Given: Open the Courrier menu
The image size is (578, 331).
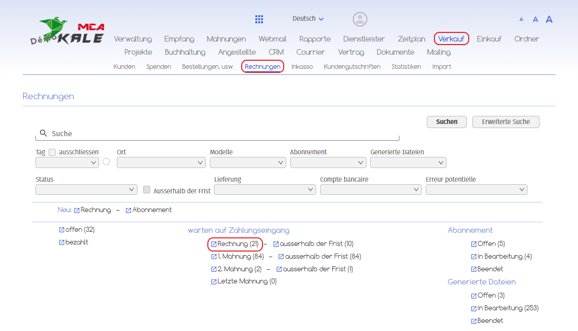Looking at the screenshot, I should tap(310, 52).
